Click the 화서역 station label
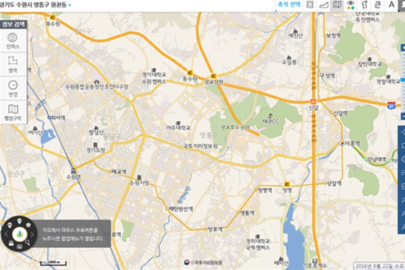This screenshot has width=405, height=270. 58,118
